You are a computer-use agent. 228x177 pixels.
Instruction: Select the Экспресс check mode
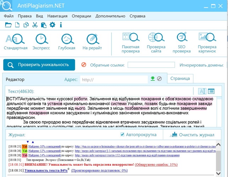(41, 42)
